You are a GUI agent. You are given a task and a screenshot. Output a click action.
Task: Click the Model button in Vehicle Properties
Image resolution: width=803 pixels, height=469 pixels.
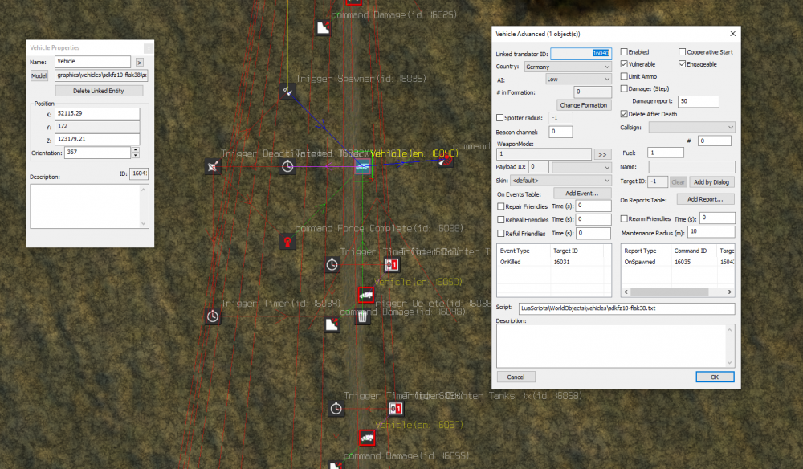(39, 75)
